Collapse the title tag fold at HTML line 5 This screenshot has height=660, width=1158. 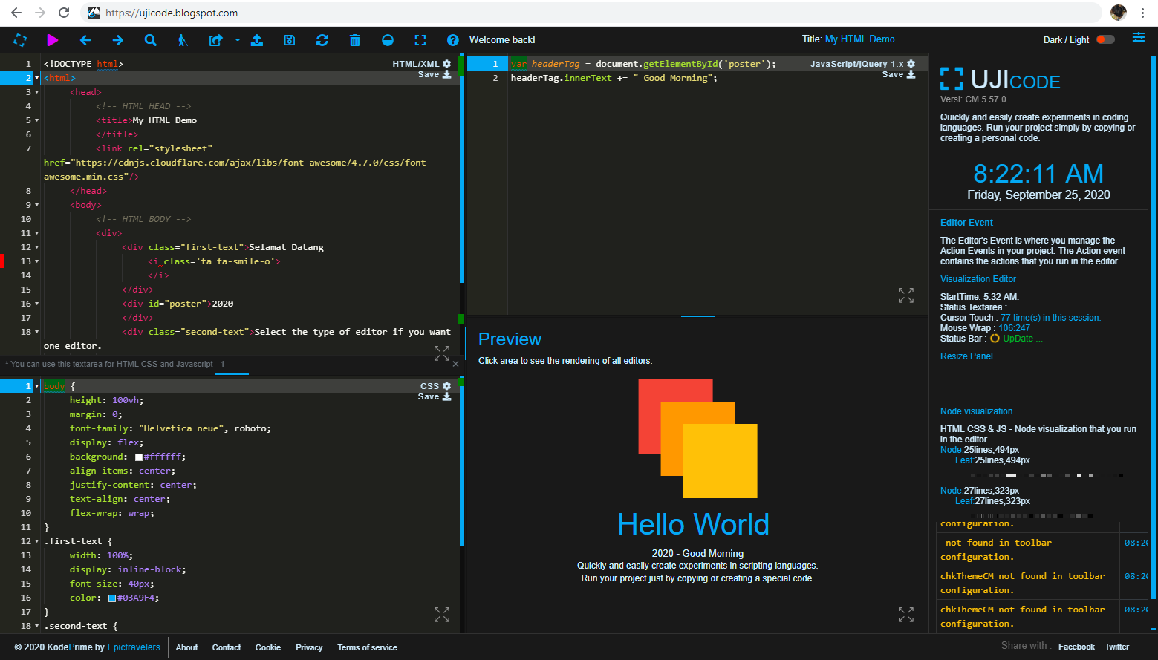pos(37,120)
